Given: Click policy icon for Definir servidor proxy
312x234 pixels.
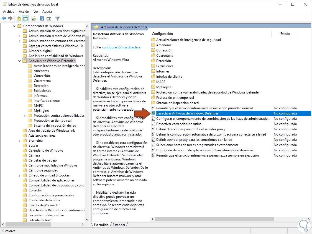Looking at the screenshot, I should (x=153, y=140).
